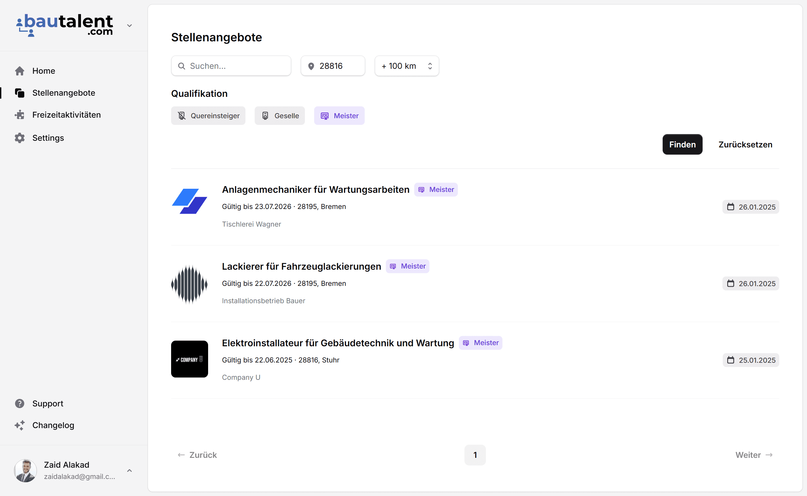This screenshot has width=807, height=496.
Task: Reset filters with the Zurücksetzen link
Action: (x=745, y=144)
